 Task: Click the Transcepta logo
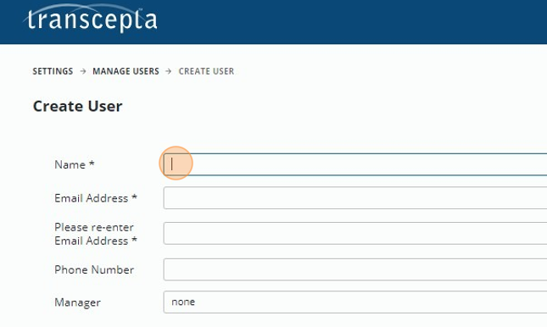[x=91, y=18]
